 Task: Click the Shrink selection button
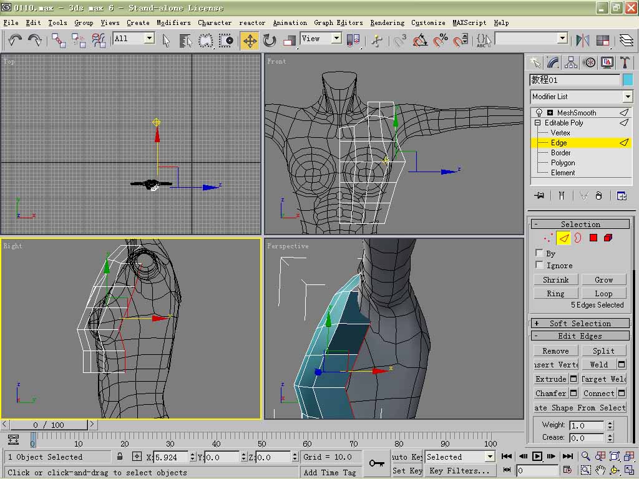click(556, 280)
